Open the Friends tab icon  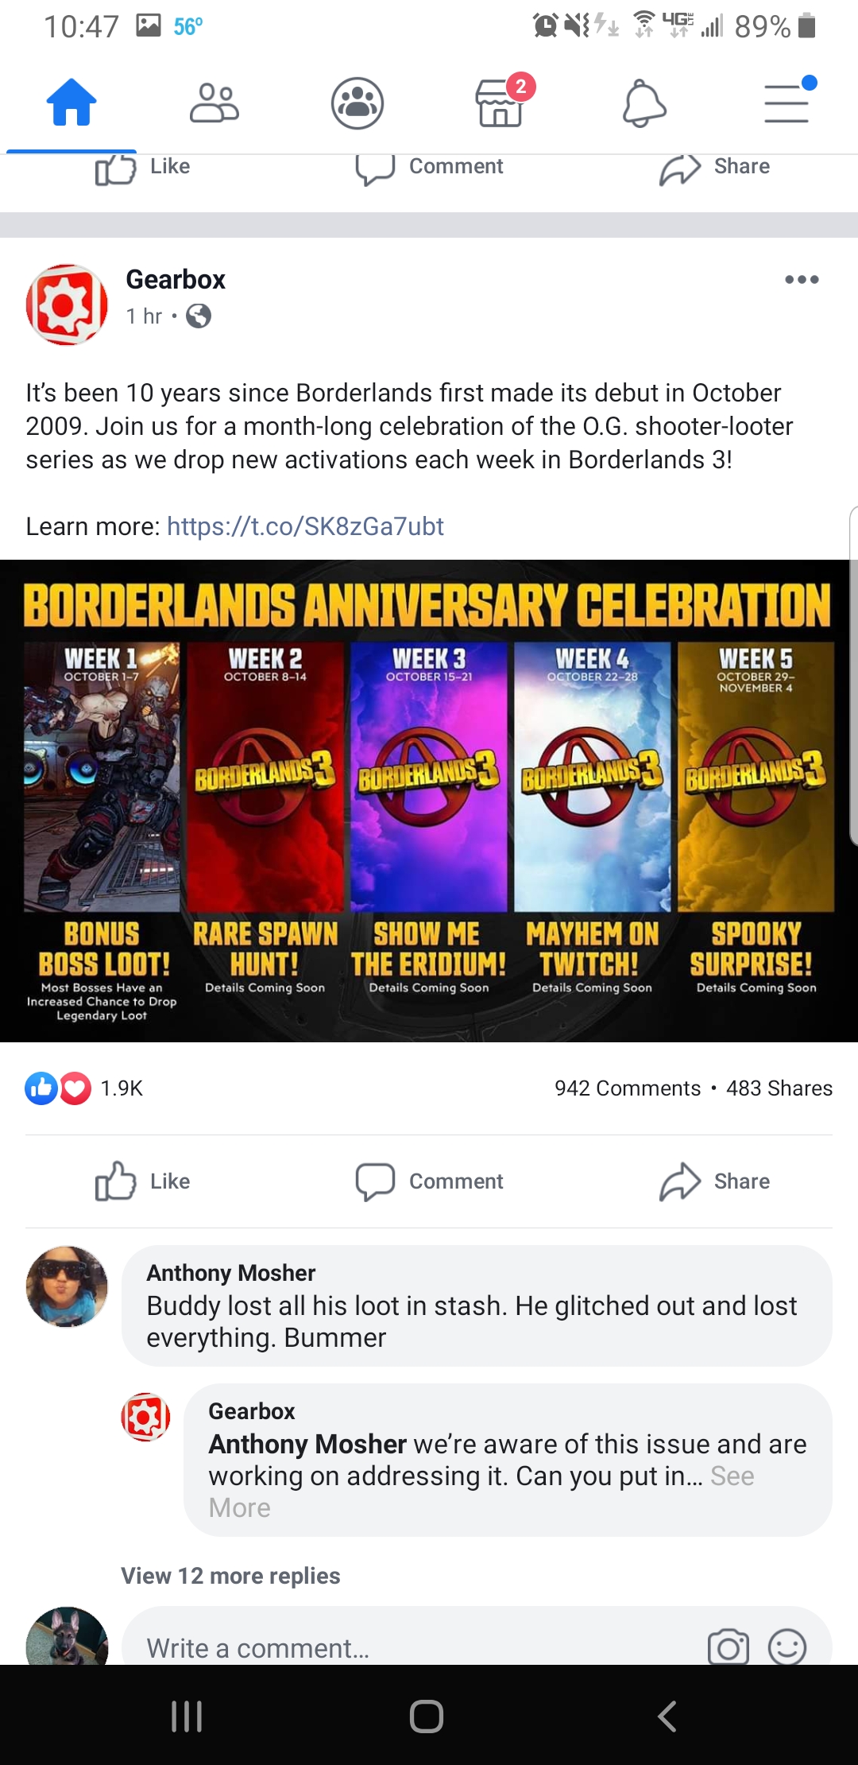coord(214,103)
